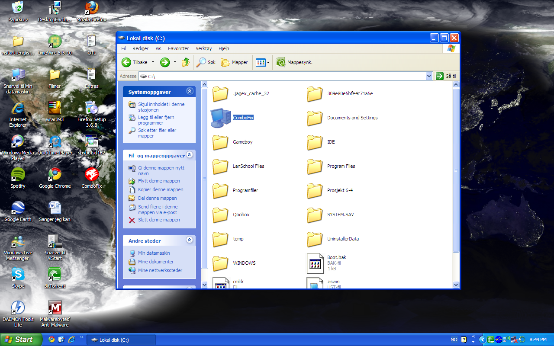Collapse the Systemoppgaver panel
The width and height of the screenshot is (554, 346).
coord(190,92)
